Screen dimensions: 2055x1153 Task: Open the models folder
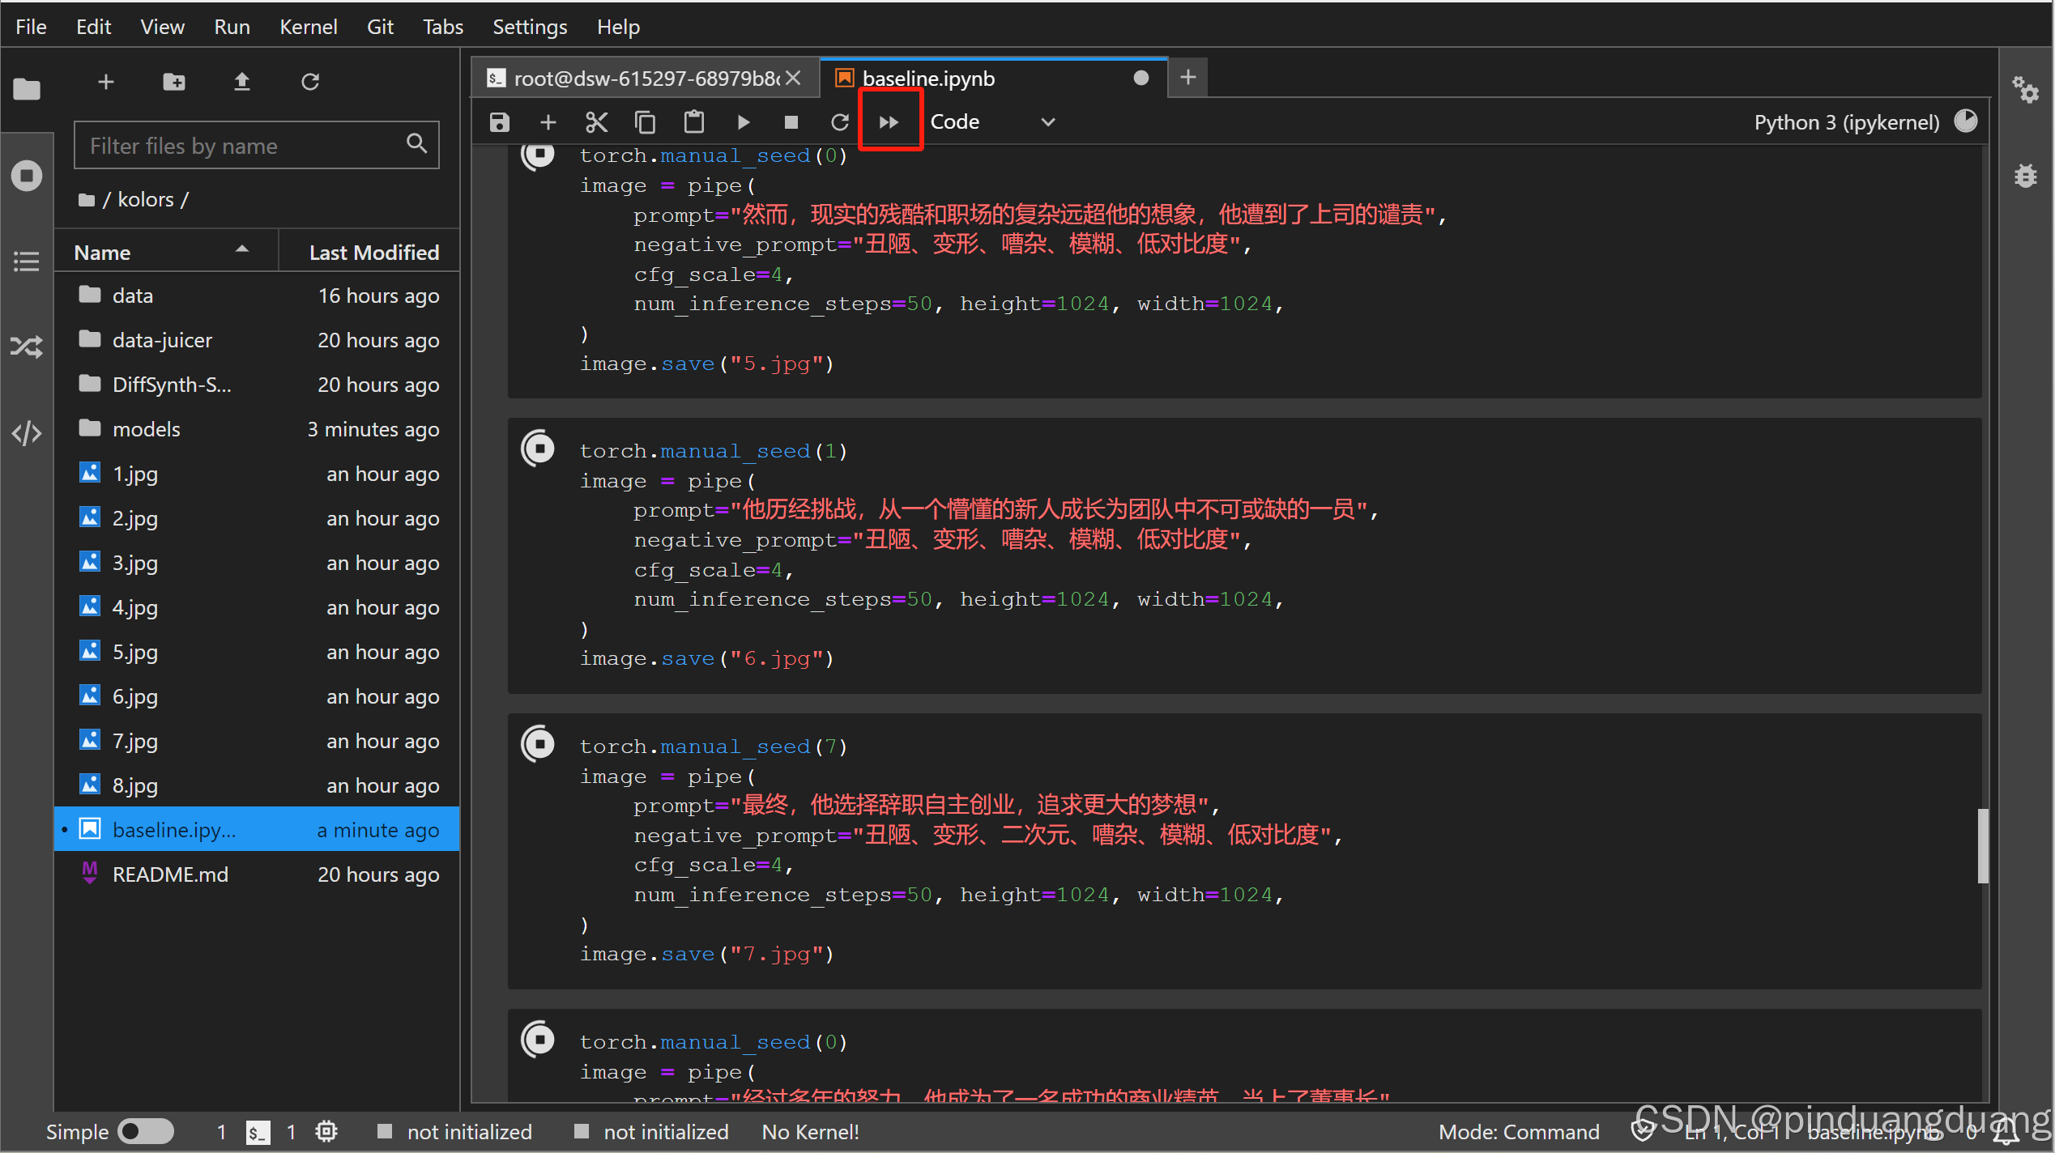[x=146, y=429]
